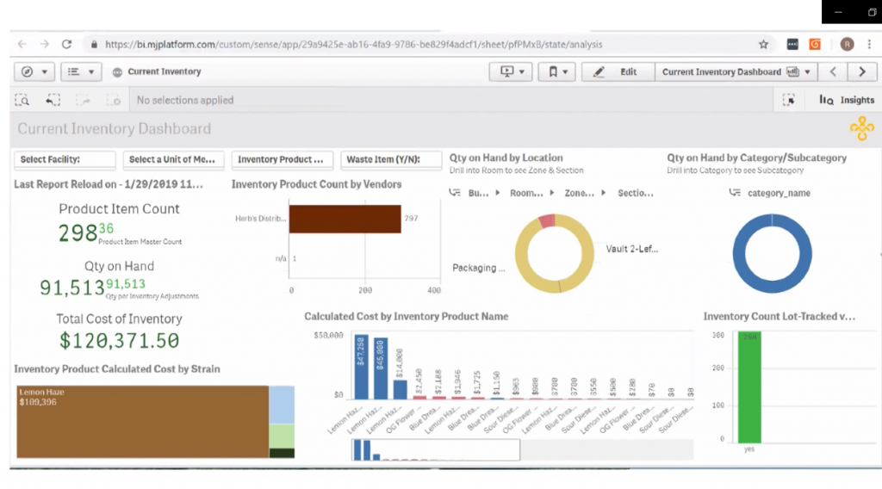The width and height of the screenshot is (882, 489).
Task: Step back in selections
Action: click(x=53, y=101)
